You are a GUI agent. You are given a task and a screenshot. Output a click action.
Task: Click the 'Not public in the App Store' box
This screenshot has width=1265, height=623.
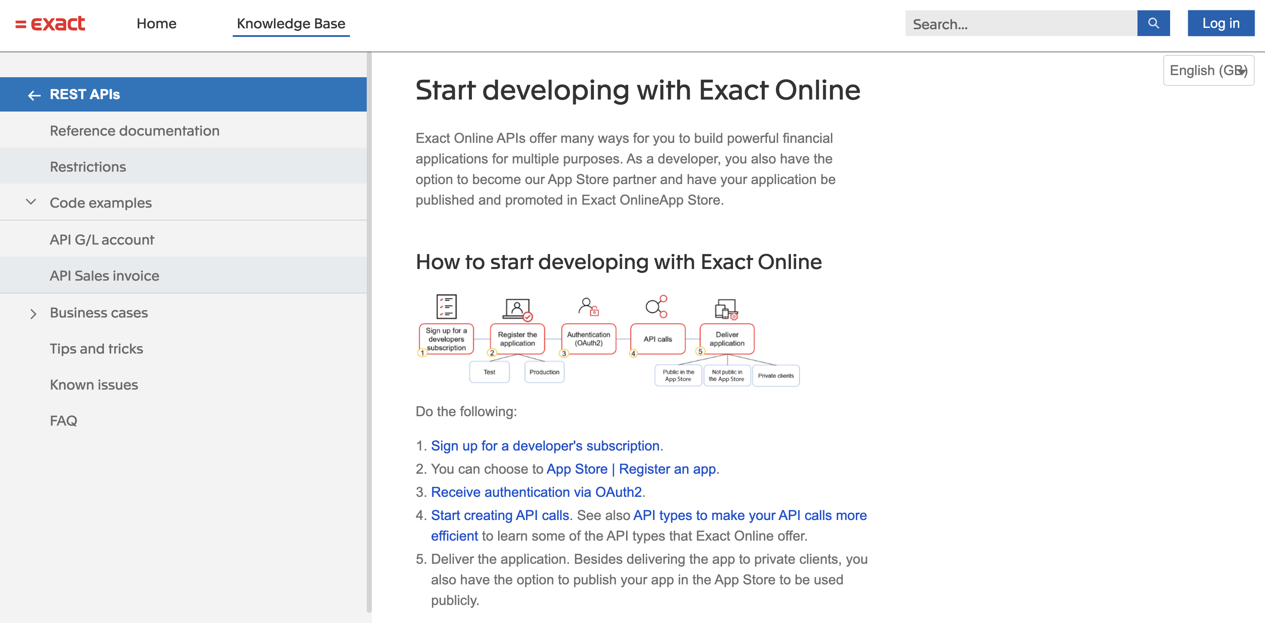coord(727,375)
